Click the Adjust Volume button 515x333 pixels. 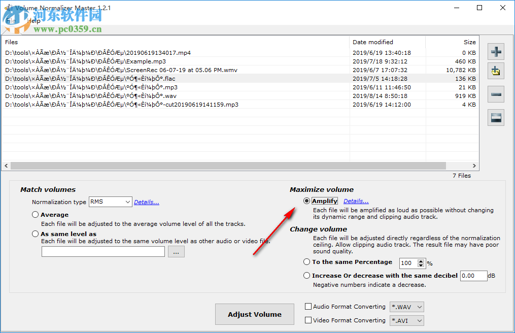point(254,314)
